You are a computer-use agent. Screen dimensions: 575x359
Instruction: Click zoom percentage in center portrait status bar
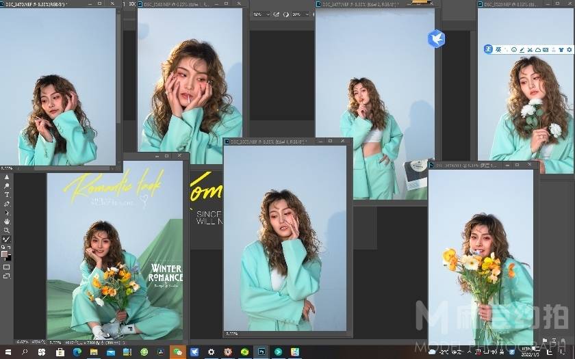click(232, 334)
